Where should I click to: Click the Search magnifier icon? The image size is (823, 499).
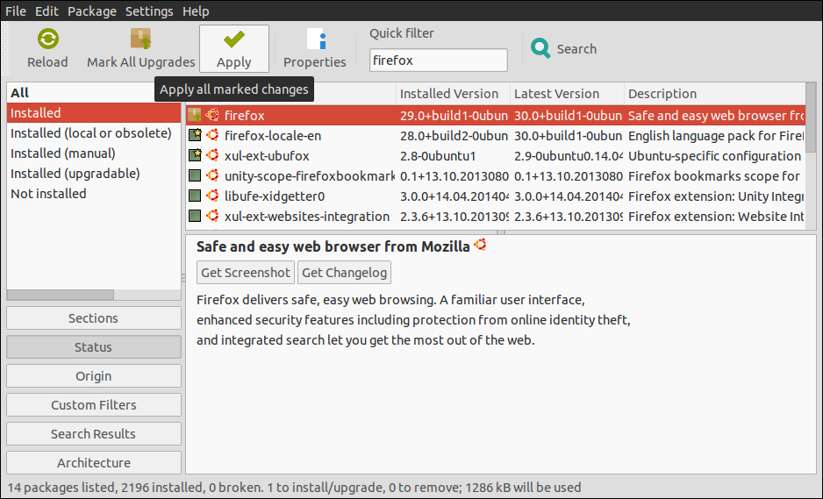[540, 48]
